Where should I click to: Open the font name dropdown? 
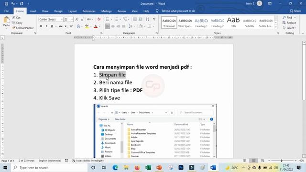62,19
